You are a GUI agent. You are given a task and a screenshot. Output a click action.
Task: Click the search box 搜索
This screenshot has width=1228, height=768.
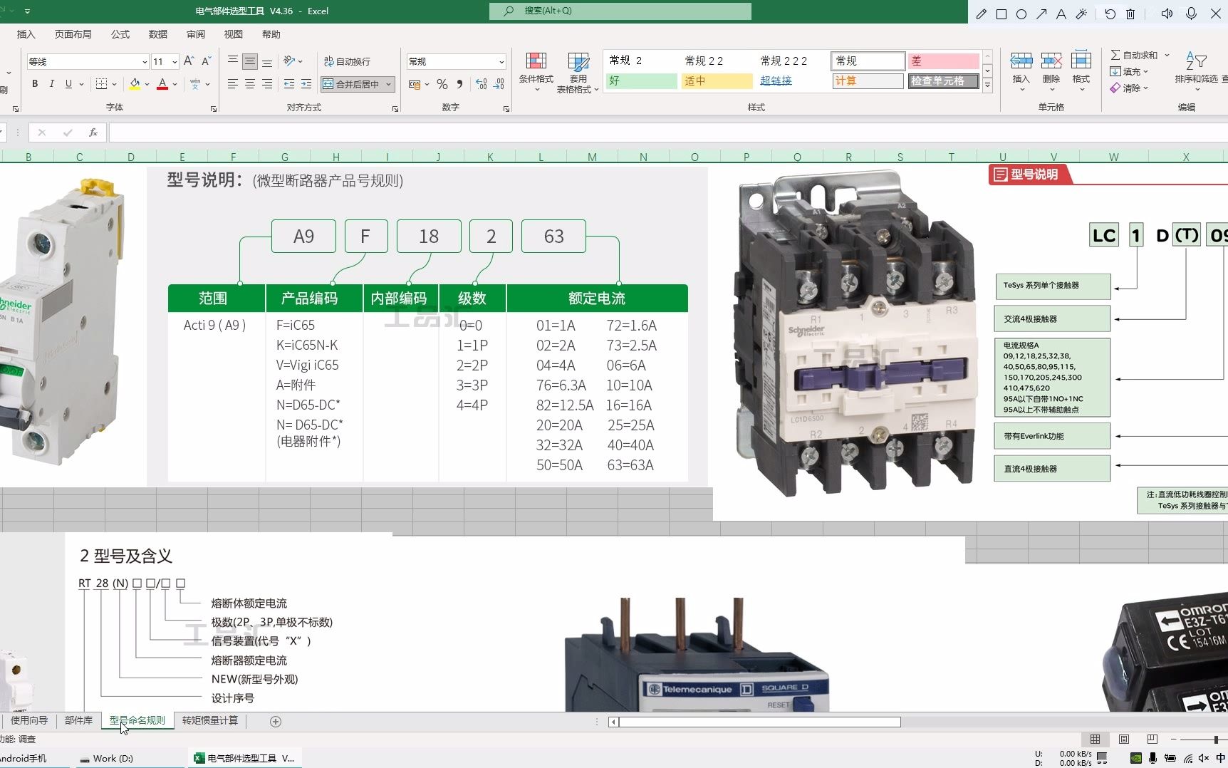tap(620, 11)
